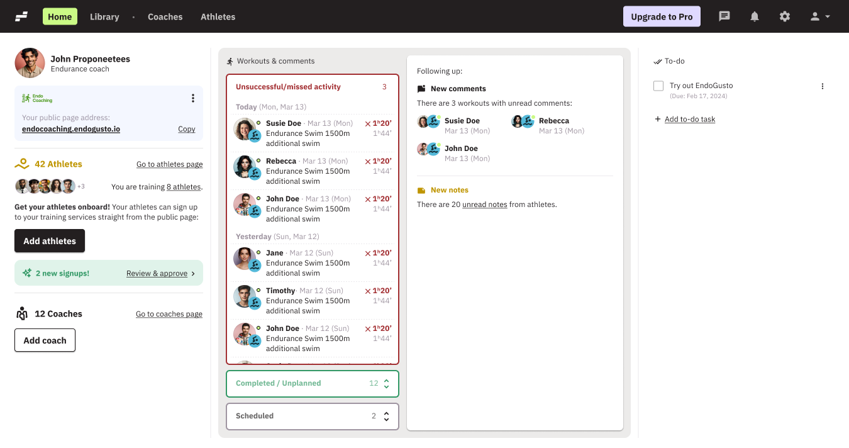Click the Add athletes button
The height and width of the screenshot is (448, 849).
coord(50,241)
